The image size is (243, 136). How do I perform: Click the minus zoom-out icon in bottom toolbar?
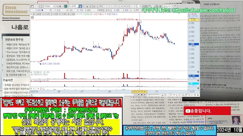pyautogui.click(x=192, y=95)
